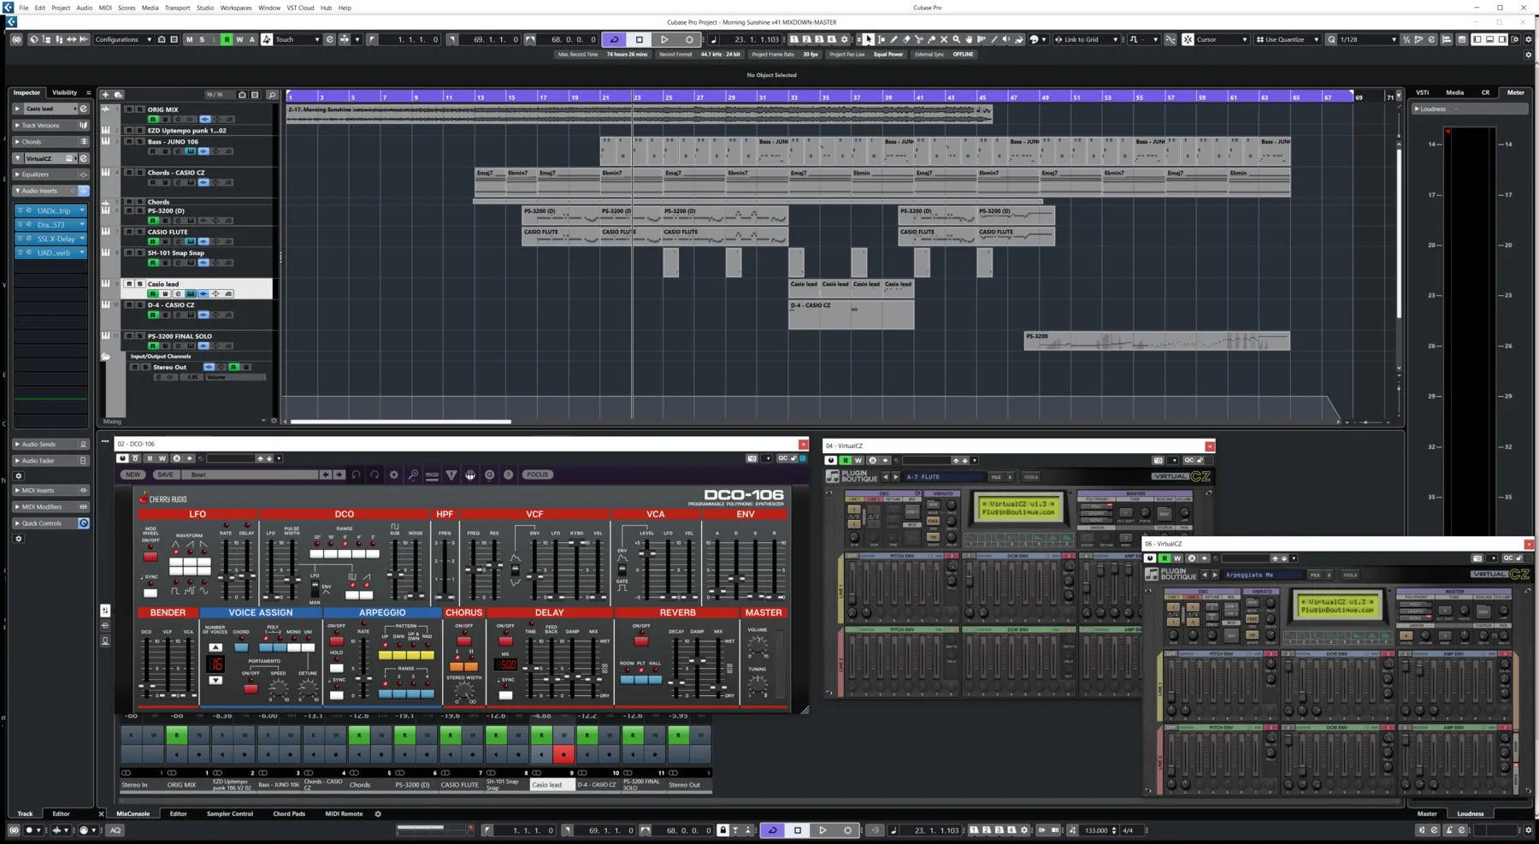This screenshot has height=844, width=1539.
Task: Mute the Casio lead track
Action: [130, 284]
